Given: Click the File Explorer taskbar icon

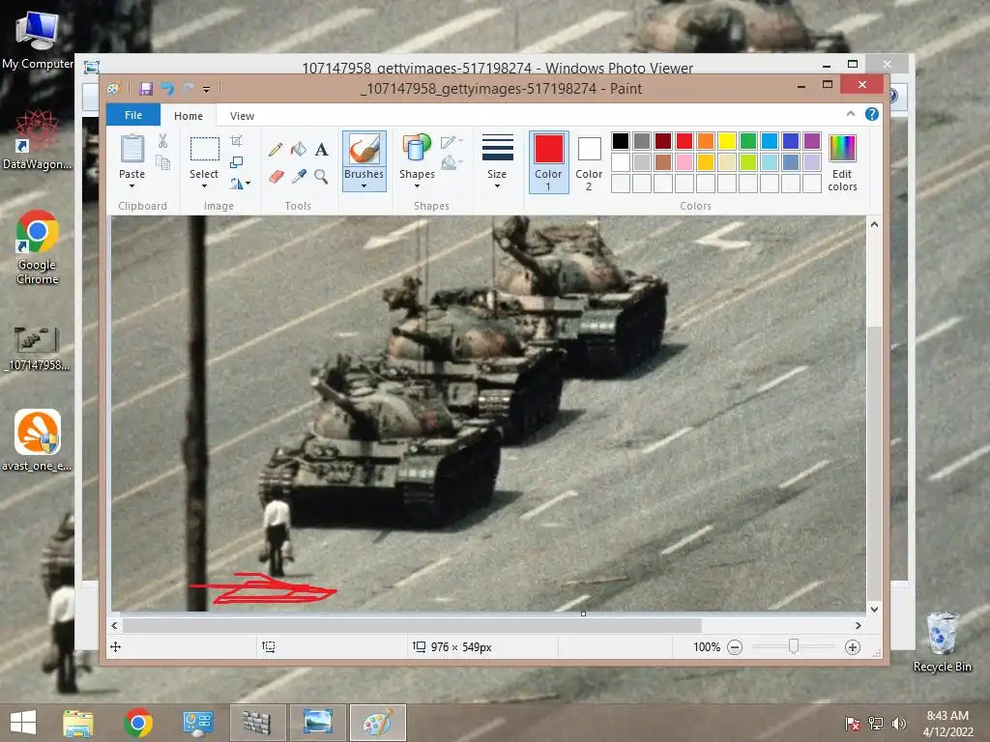Looking at the screenshot, I should tap(78, 723).
